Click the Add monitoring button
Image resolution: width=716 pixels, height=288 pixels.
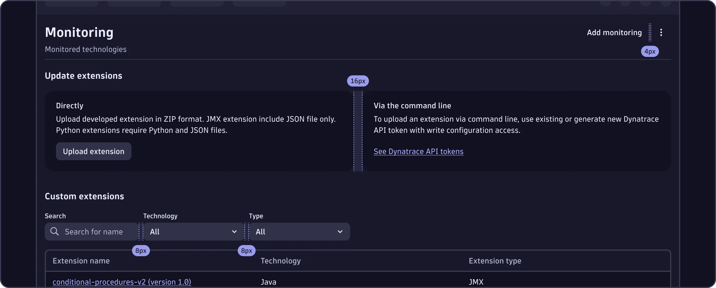coord(614,32)
